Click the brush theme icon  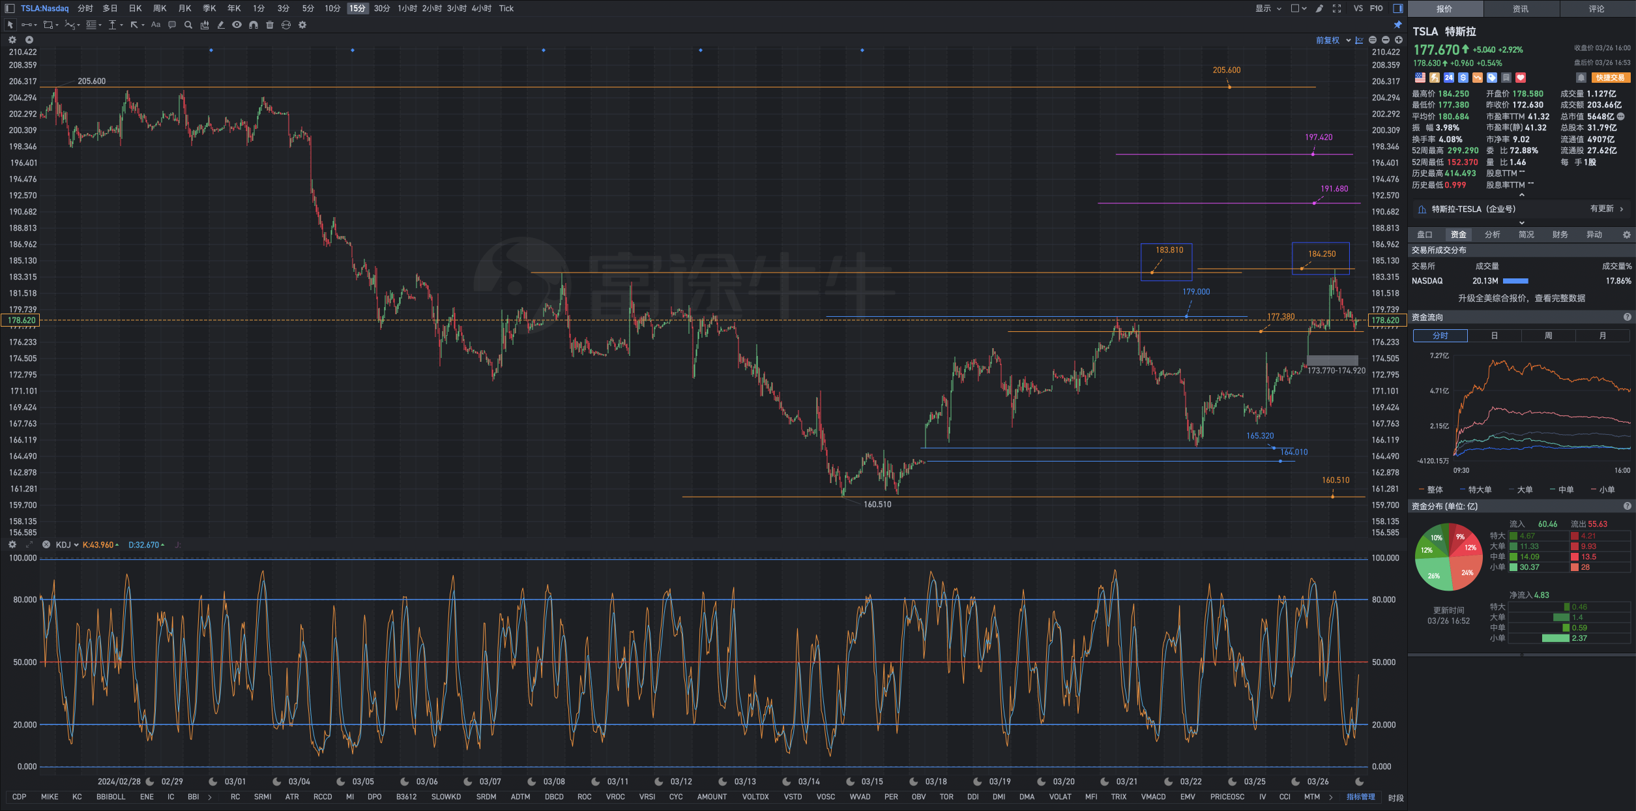tap(1319, 8)
